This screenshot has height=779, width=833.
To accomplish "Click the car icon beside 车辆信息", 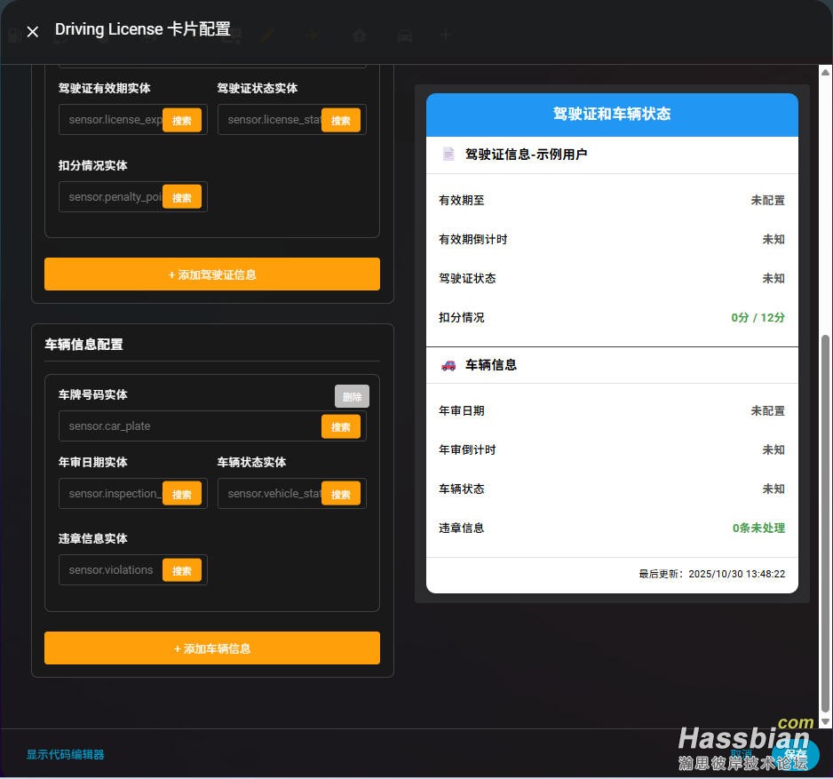I will point(448,365).
